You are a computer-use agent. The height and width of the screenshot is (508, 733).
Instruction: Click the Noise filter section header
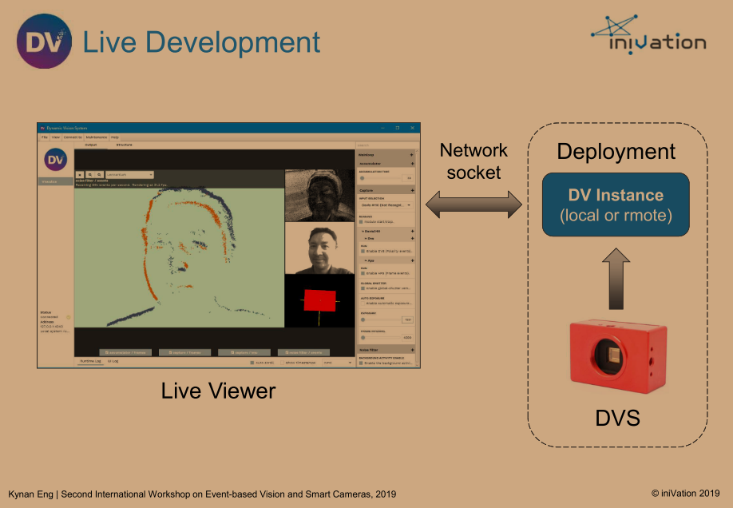point(386,350)
